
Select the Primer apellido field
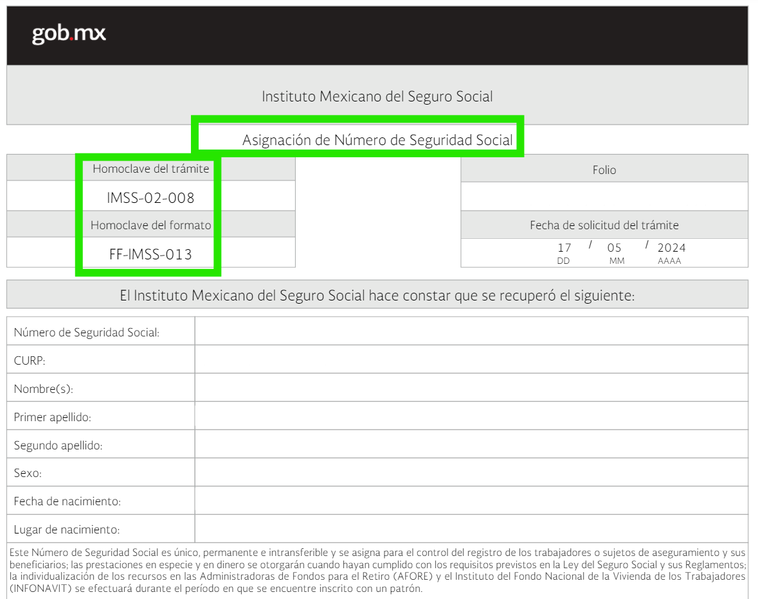click(471, 416)
